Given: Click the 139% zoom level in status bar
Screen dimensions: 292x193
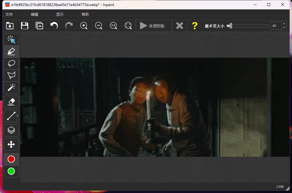Looking at the screenshot, I should point(280,187).
